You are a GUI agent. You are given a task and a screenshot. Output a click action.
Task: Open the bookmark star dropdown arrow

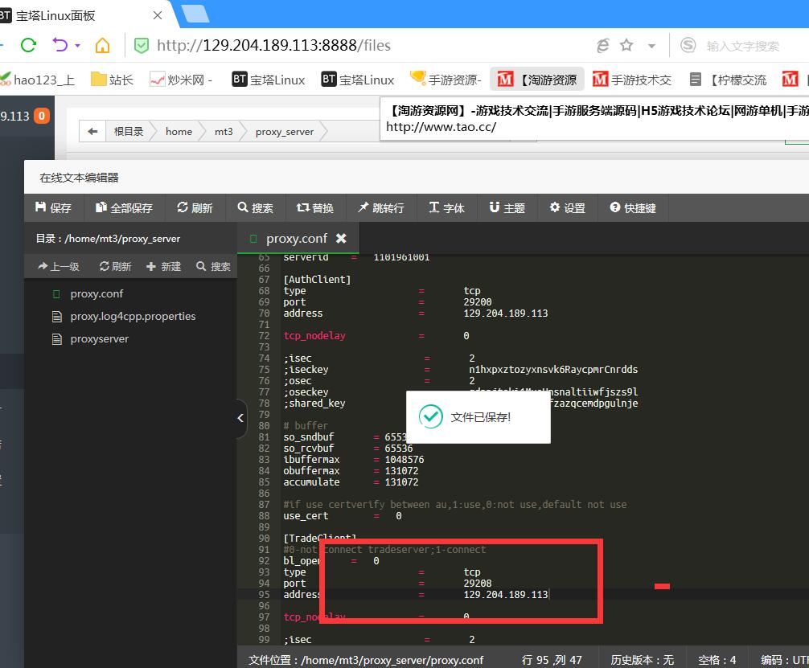(651, 46)
